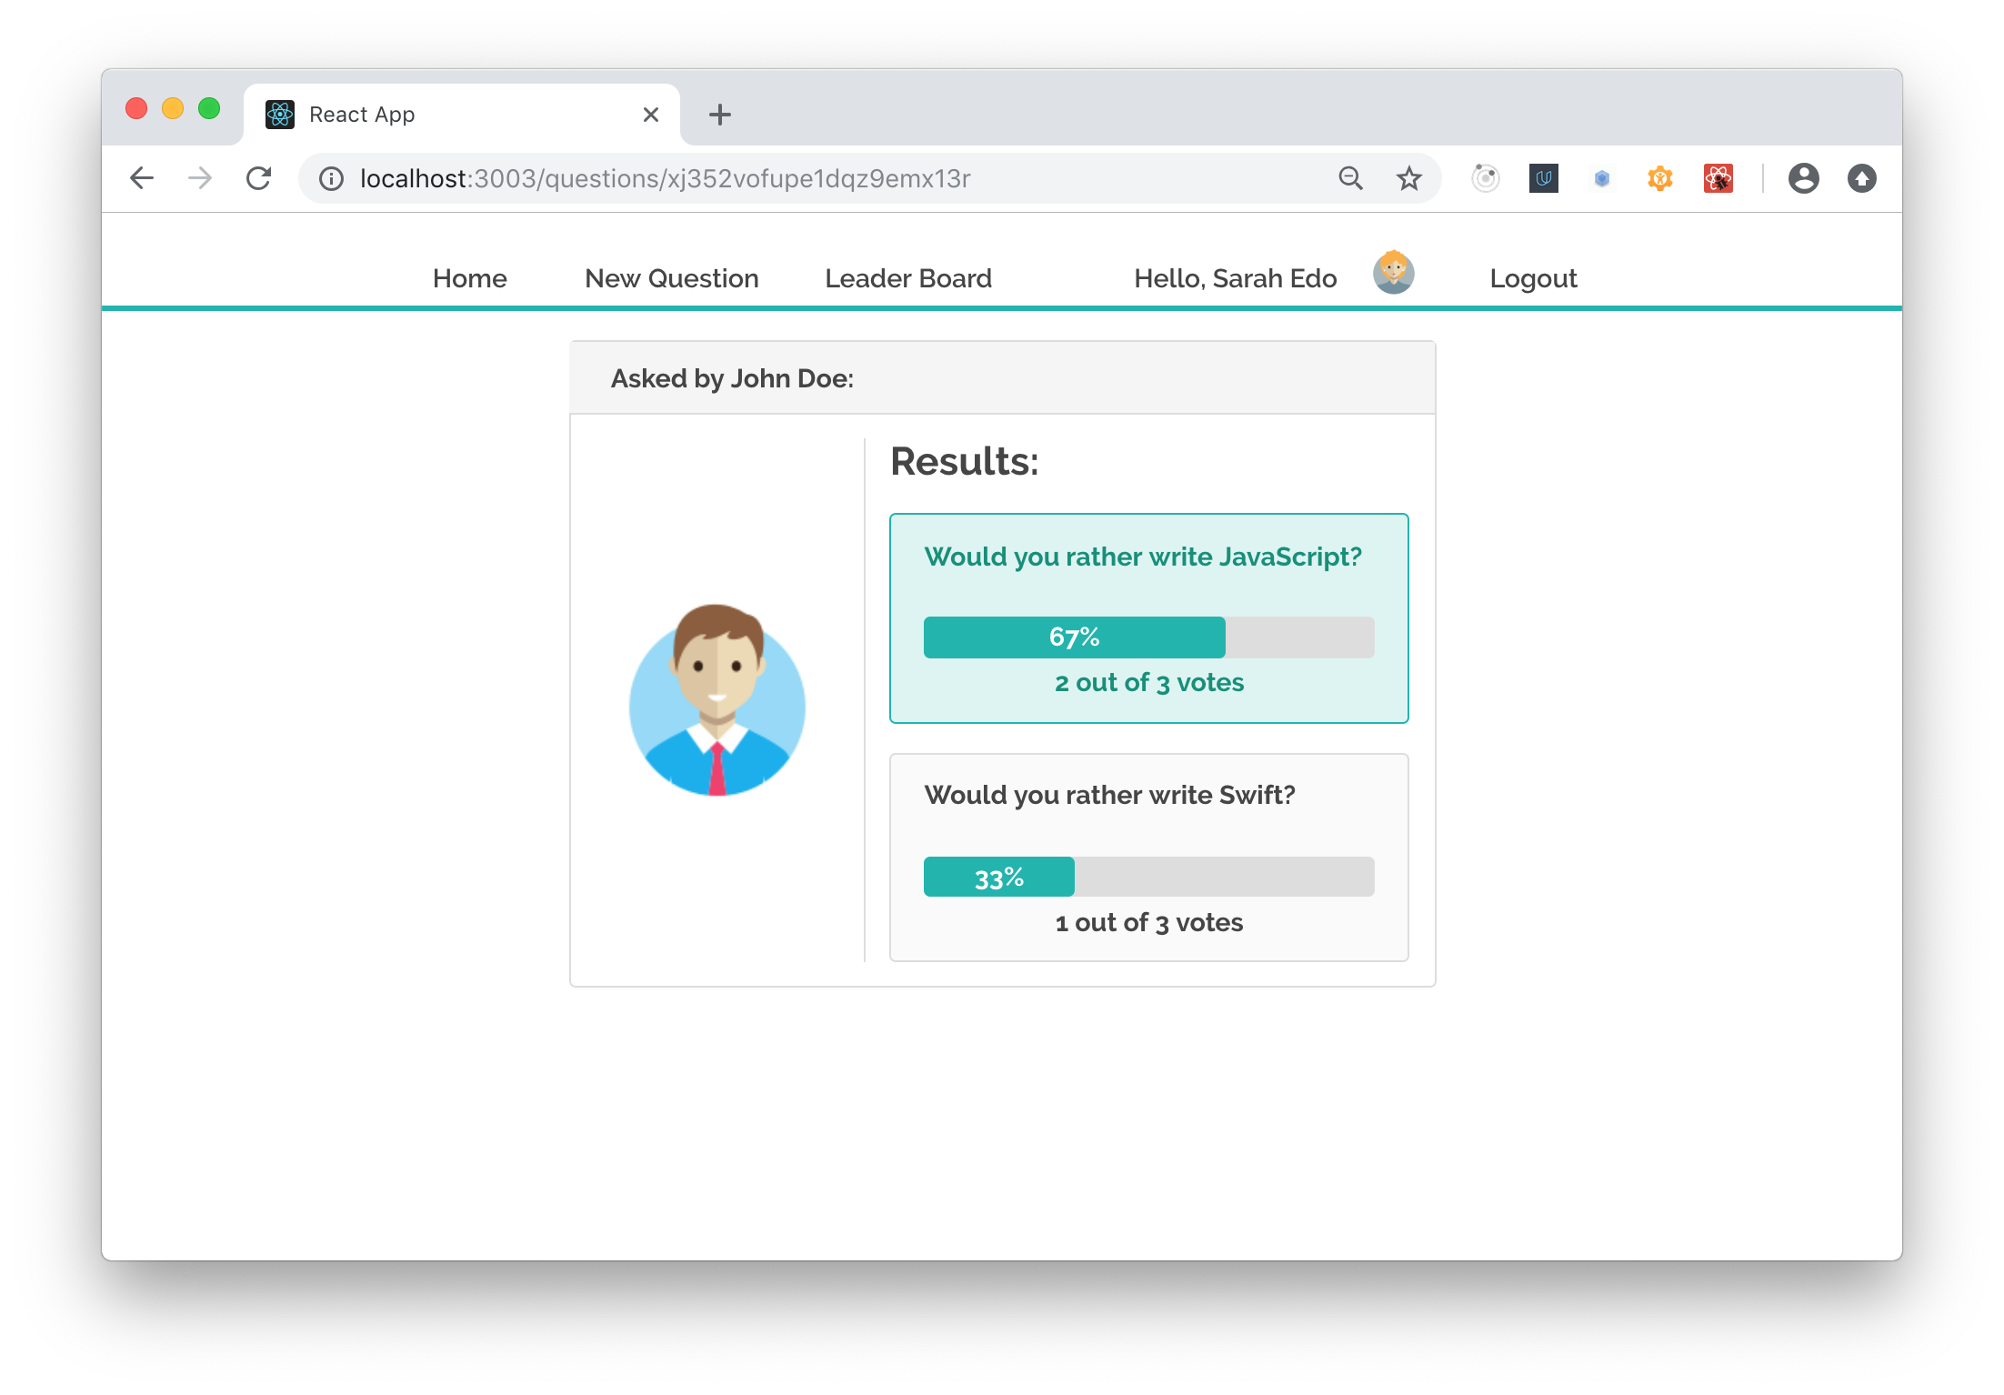This screenshot has height=1395, width=2004.
Task: Reload the current page
Action: pyautogui.click(x=260, y=178)
